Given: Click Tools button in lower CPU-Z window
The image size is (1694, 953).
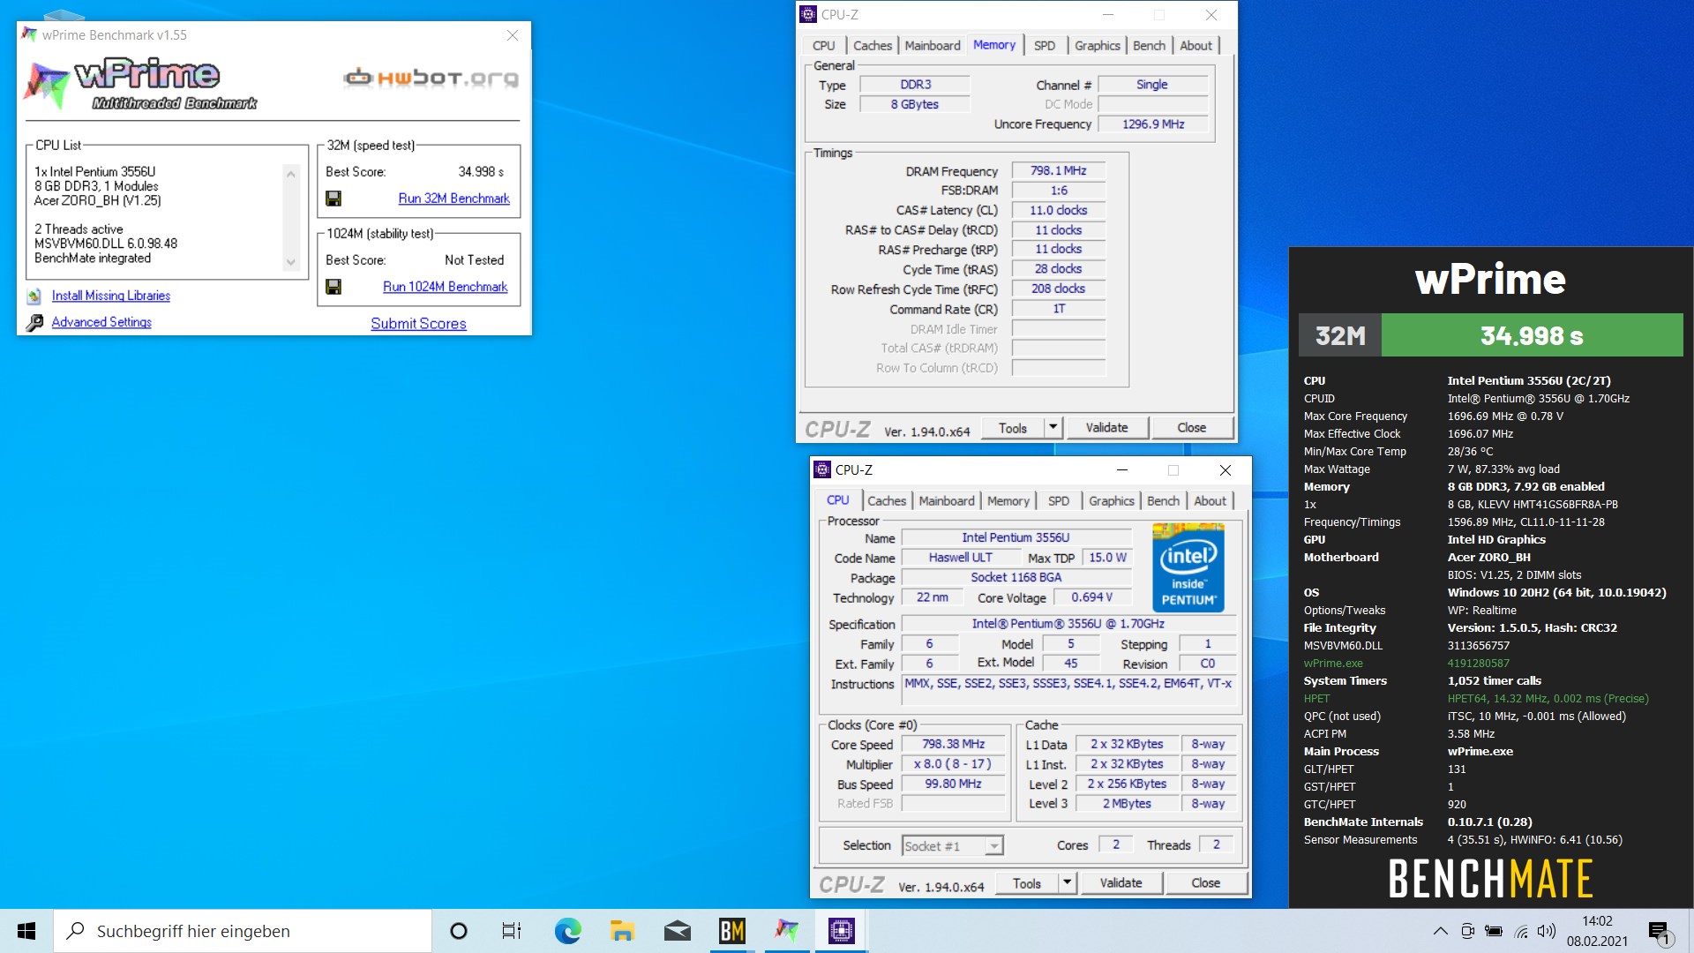Looking at the screenshot, I should (1027, 883).
